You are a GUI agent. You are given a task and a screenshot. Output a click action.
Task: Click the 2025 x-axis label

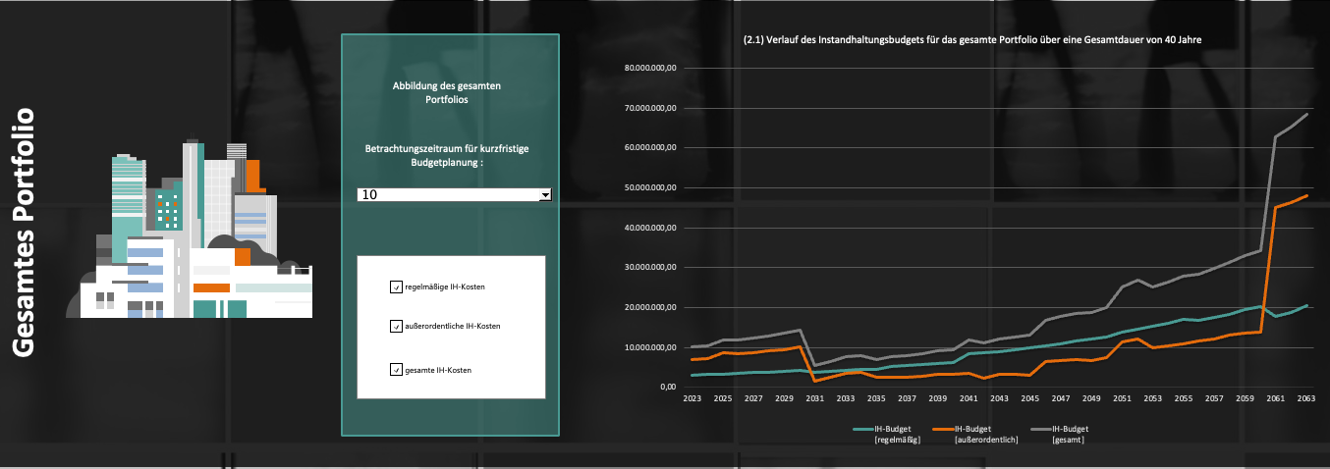tap(723, 399)
